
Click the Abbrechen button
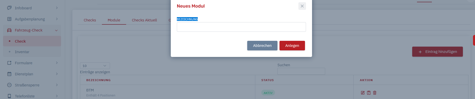click(262, 46)
